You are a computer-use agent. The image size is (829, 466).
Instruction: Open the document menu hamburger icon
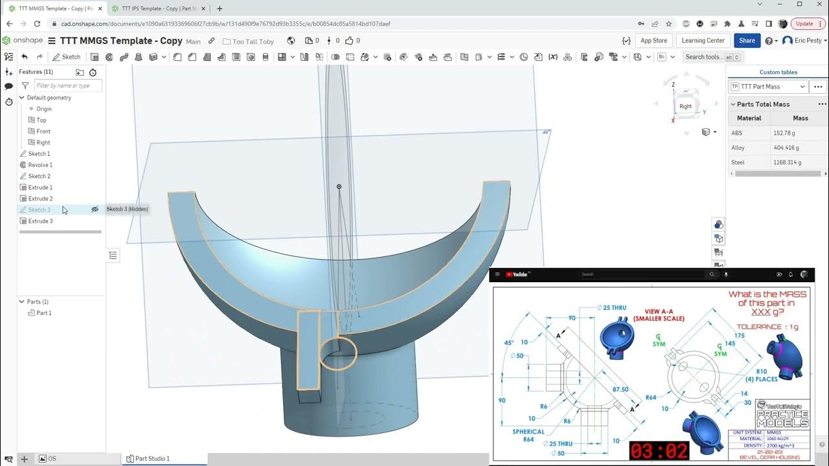pyautogui.click(x=52, y=41)
